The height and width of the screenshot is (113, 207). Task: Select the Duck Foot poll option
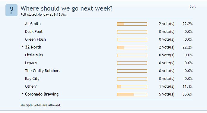point(34,32)
